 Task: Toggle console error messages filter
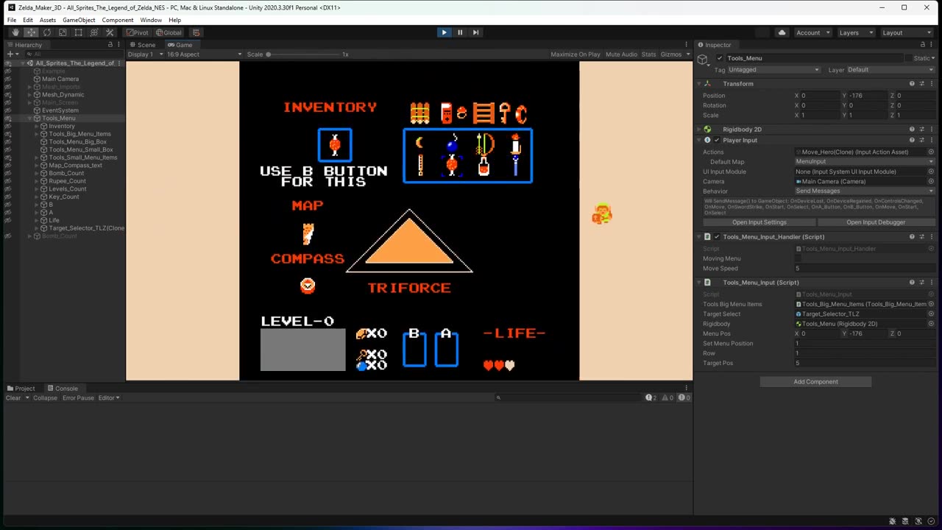pos(684,397)
